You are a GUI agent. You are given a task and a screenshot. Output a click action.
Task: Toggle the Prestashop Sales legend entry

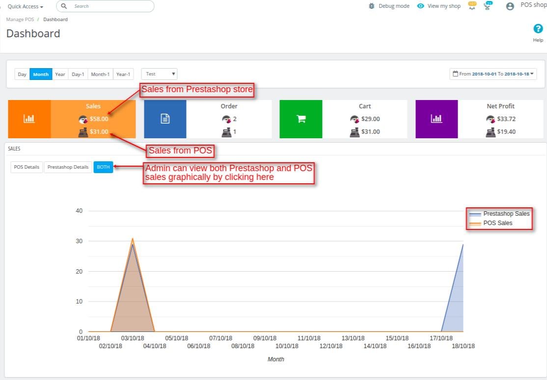(499, 213)
